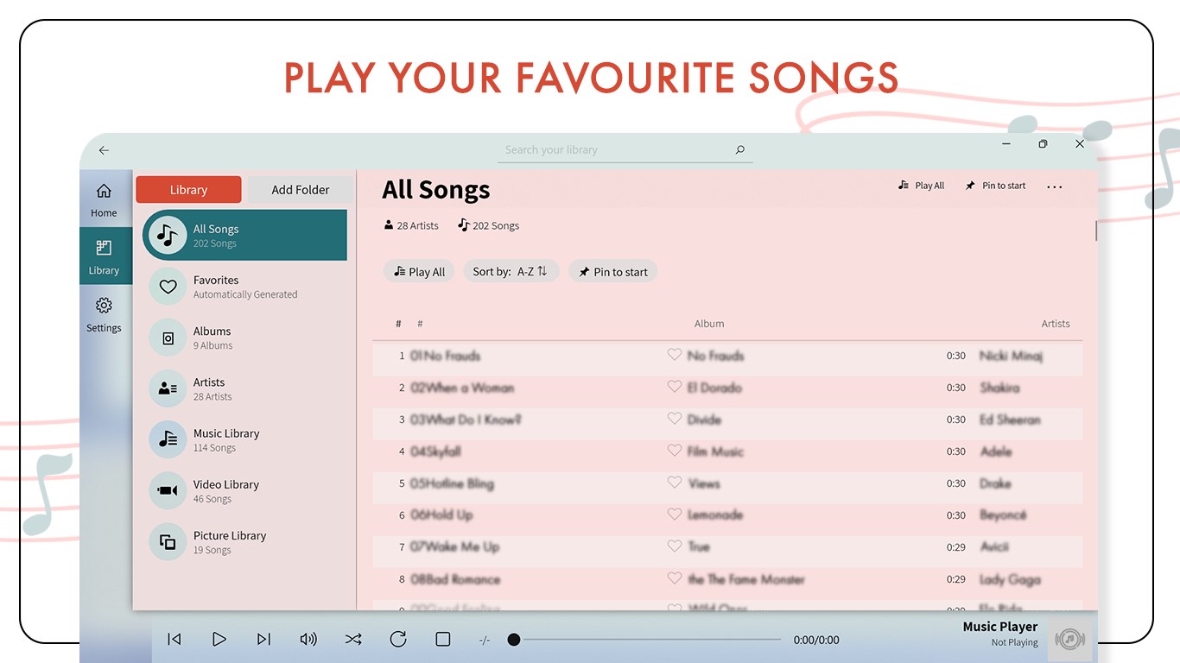Switch to the Library tab
Image resolution: width=1180 pixels, height=663 pixels.
[188, 189]
